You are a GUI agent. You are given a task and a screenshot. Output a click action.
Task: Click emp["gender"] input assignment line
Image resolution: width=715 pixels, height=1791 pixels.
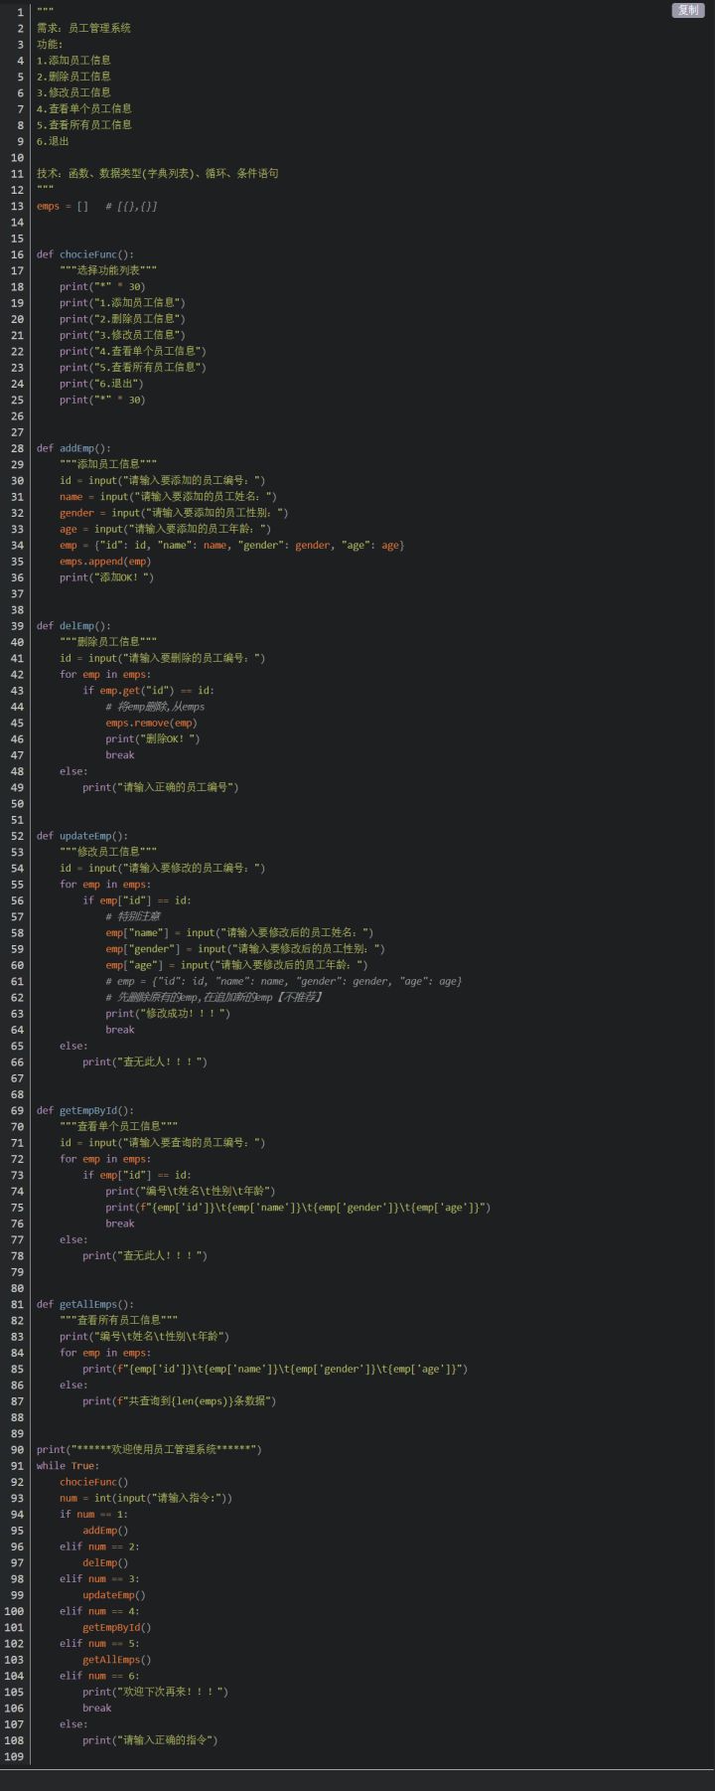click(x=245, y=949)
